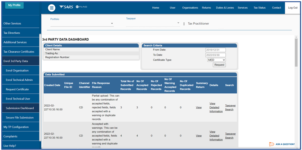Click the To Date field

click(215, 55)
